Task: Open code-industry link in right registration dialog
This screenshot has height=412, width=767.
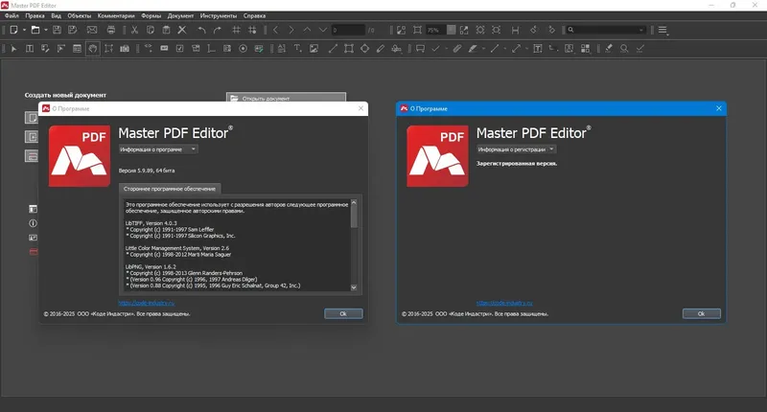Action: click(x=504, y=303)
